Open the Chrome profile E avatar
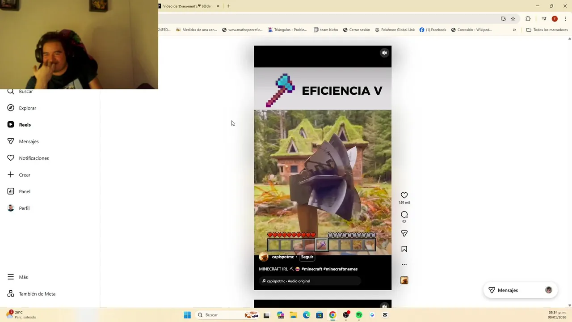The height and width of the screenshot is (322, 572). pos(555,19)
